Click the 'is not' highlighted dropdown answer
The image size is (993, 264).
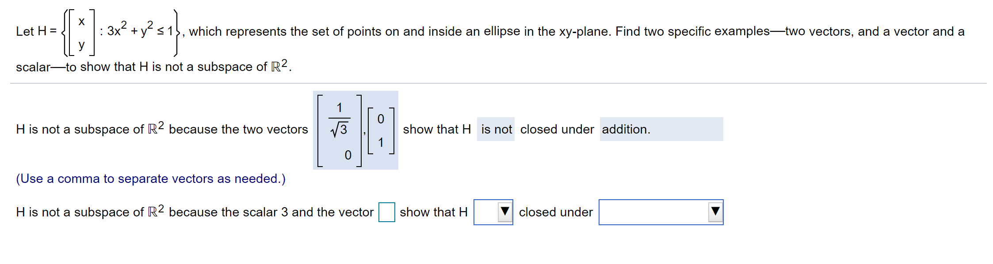pyautogui.click(x=495, y=129)
